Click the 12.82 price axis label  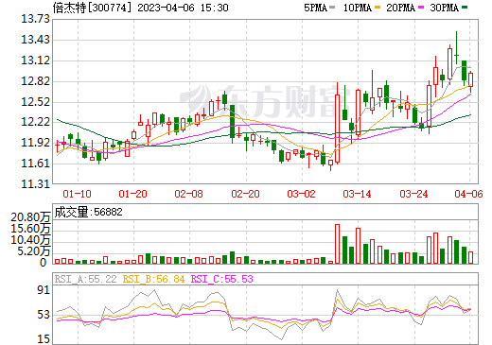pos(35,81)
